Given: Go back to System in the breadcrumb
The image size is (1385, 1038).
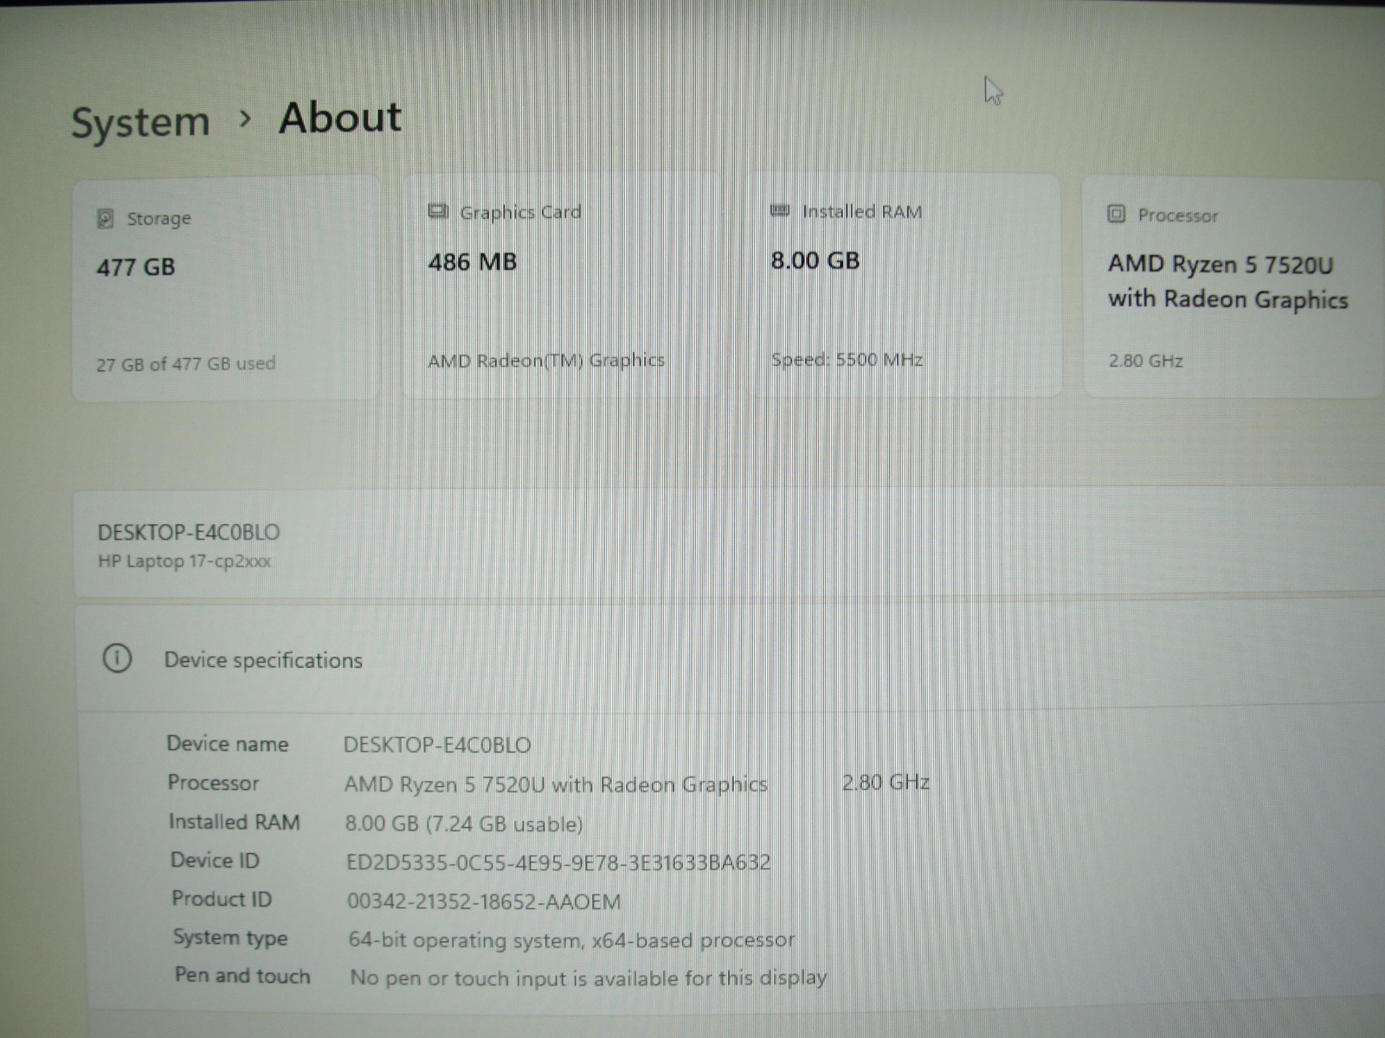Looking at the screenshot, I should pos(140,122).
